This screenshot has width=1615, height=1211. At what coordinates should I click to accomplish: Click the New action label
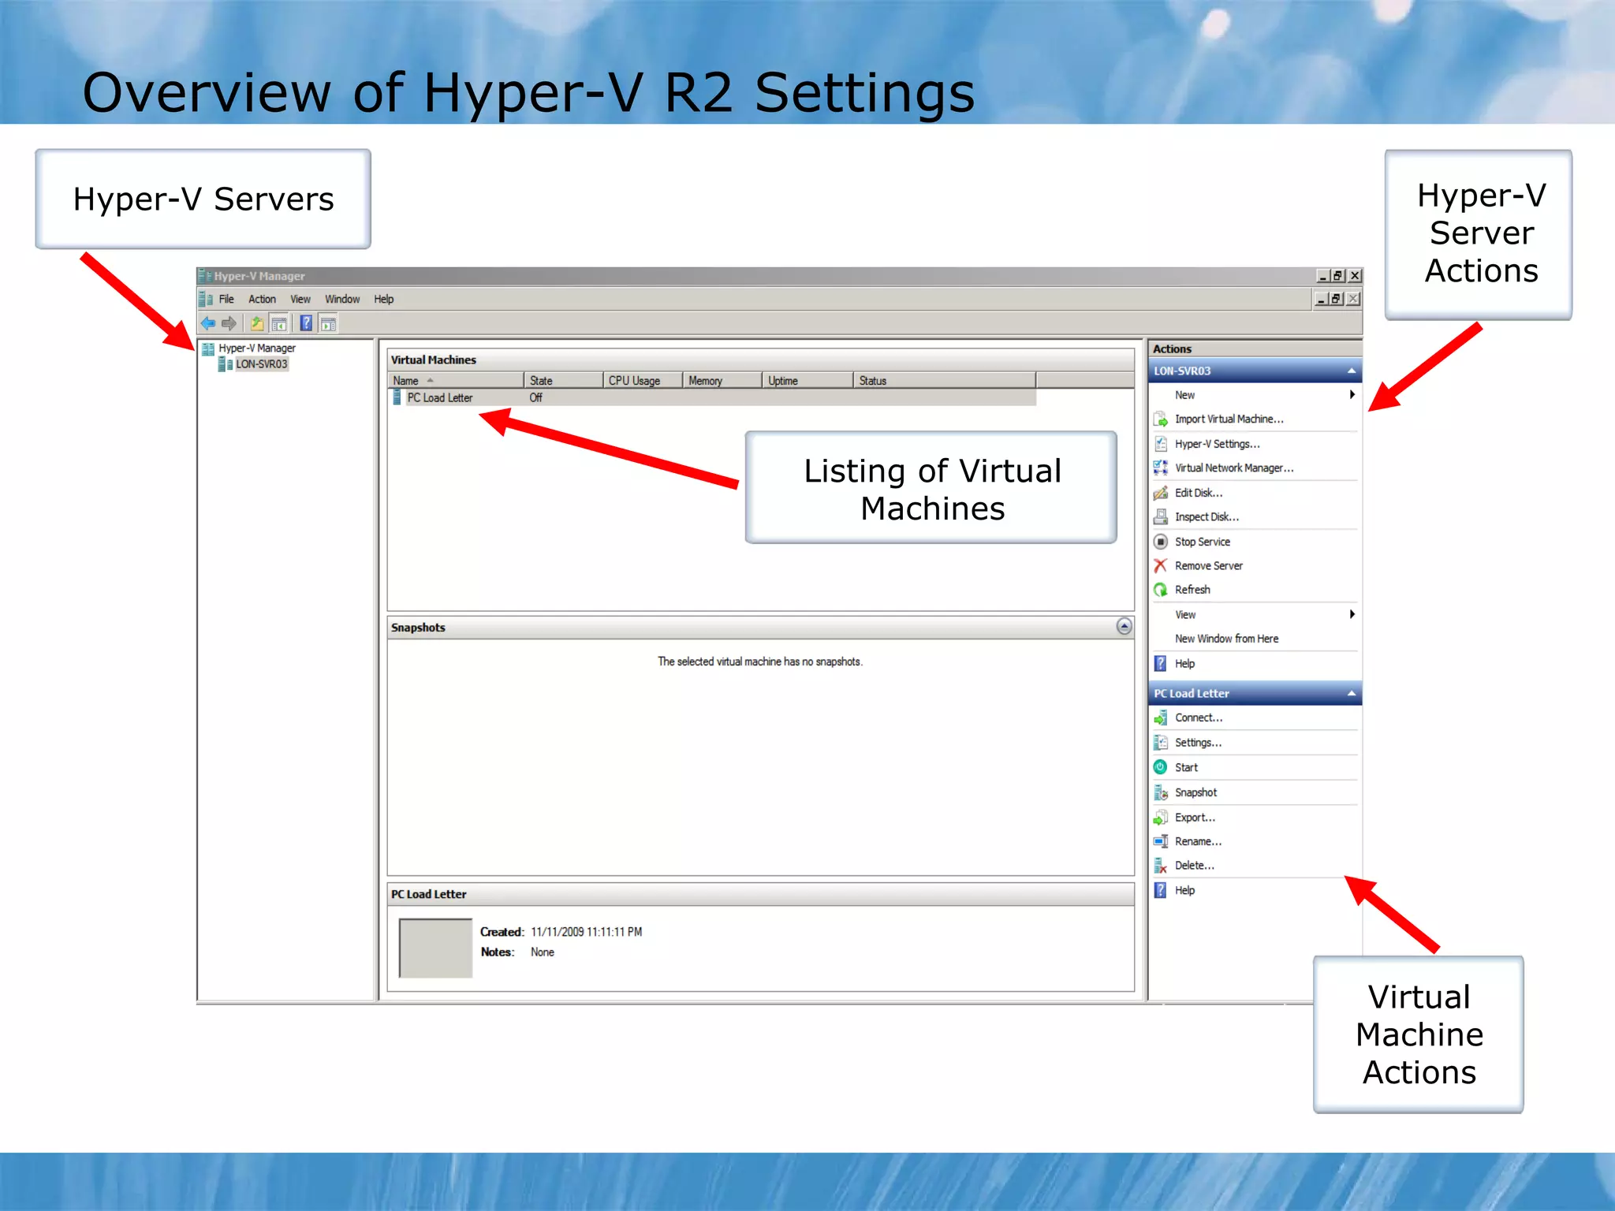(x=1184, y=395)
